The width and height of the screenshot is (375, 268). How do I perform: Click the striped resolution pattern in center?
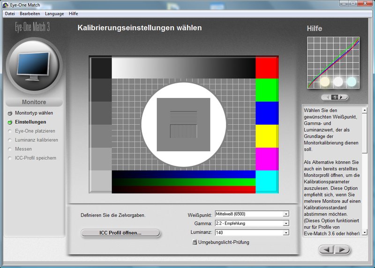tap(183, 124)
